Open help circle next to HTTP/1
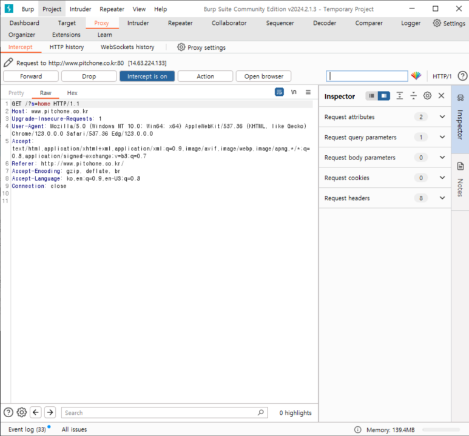 pyautogui.click(x=462, y=76)
